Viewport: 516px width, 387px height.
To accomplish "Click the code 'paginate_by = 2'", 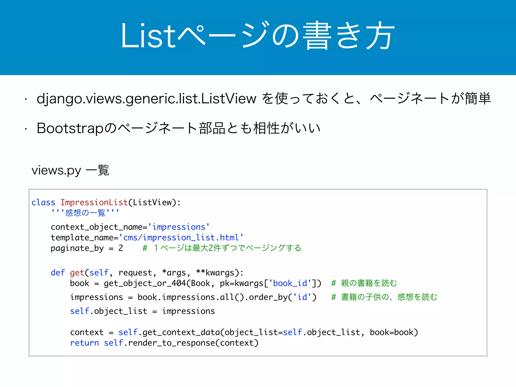I will pos(87,248).
